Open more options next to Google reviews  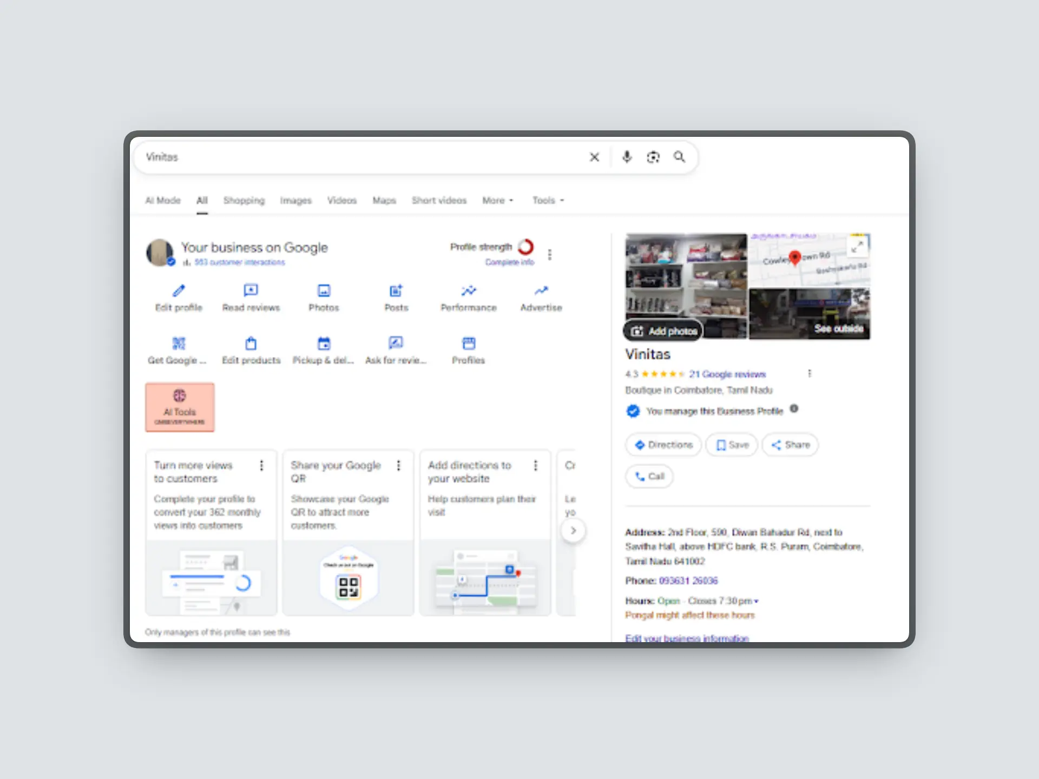(x=810, y=374)
